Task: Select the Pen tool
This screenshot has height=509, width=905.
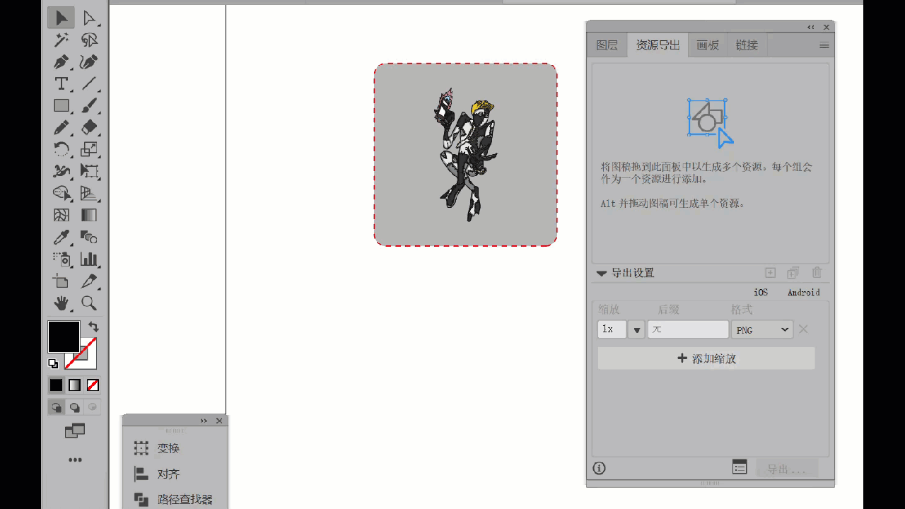Action: click(x=62, y=62)
